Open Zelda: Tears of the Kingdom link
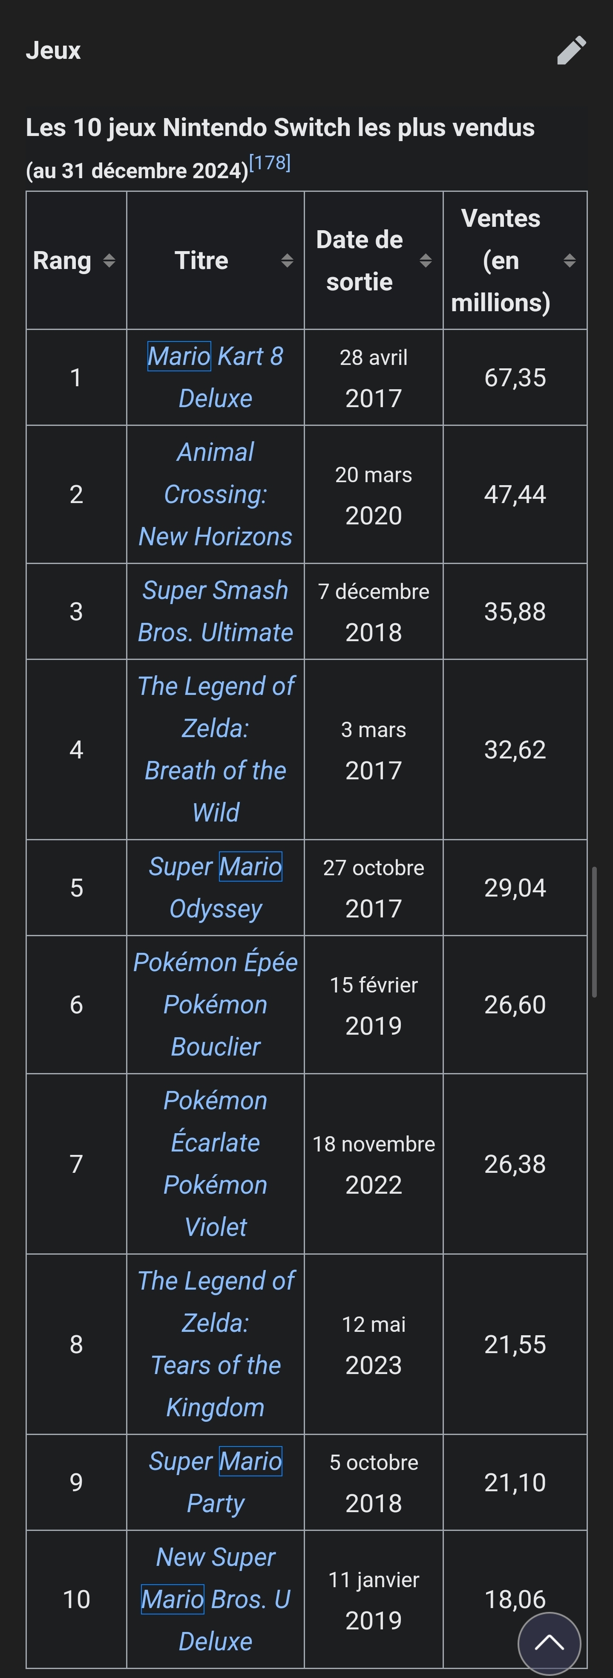613x1678 pixels. 216,1344
